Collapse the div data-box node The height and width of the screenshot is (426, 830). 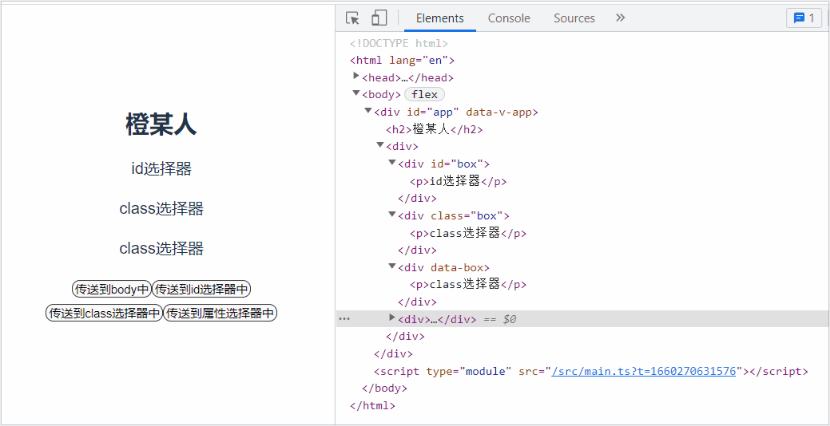point(392,266)
